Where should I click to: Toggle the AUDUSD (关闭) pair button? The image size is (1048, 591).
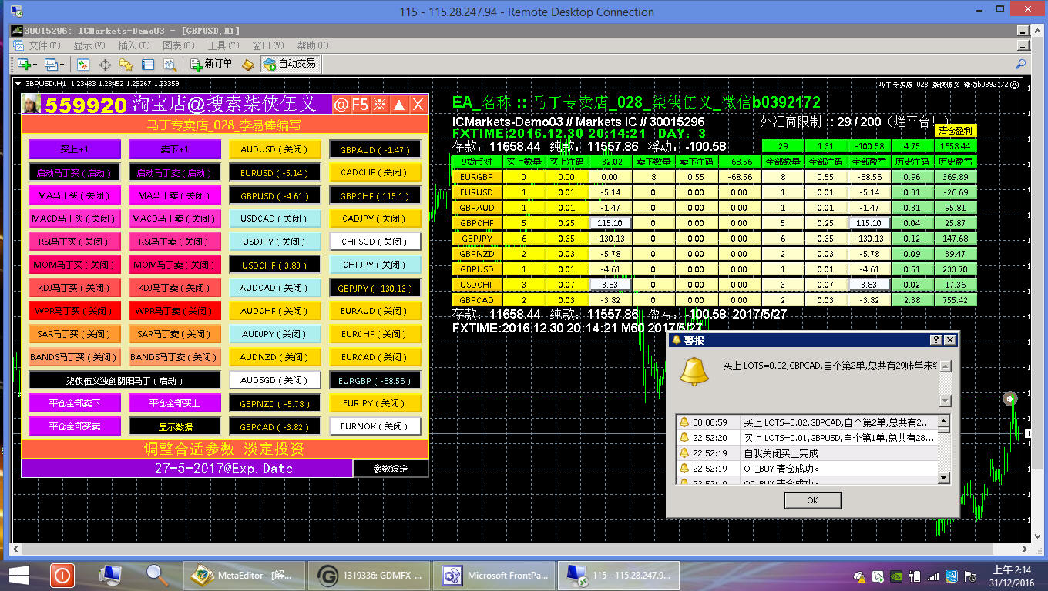click(x=275, y=149)
